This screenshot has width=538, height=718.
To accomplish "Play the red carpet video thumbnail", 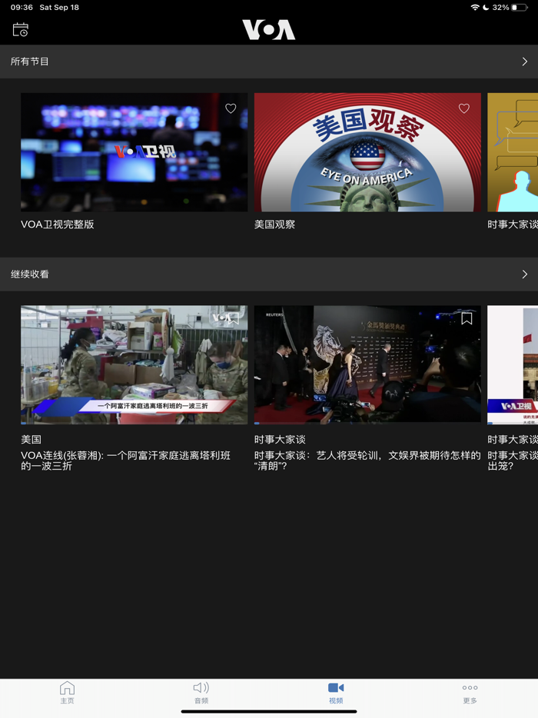I will coord(367,364).
